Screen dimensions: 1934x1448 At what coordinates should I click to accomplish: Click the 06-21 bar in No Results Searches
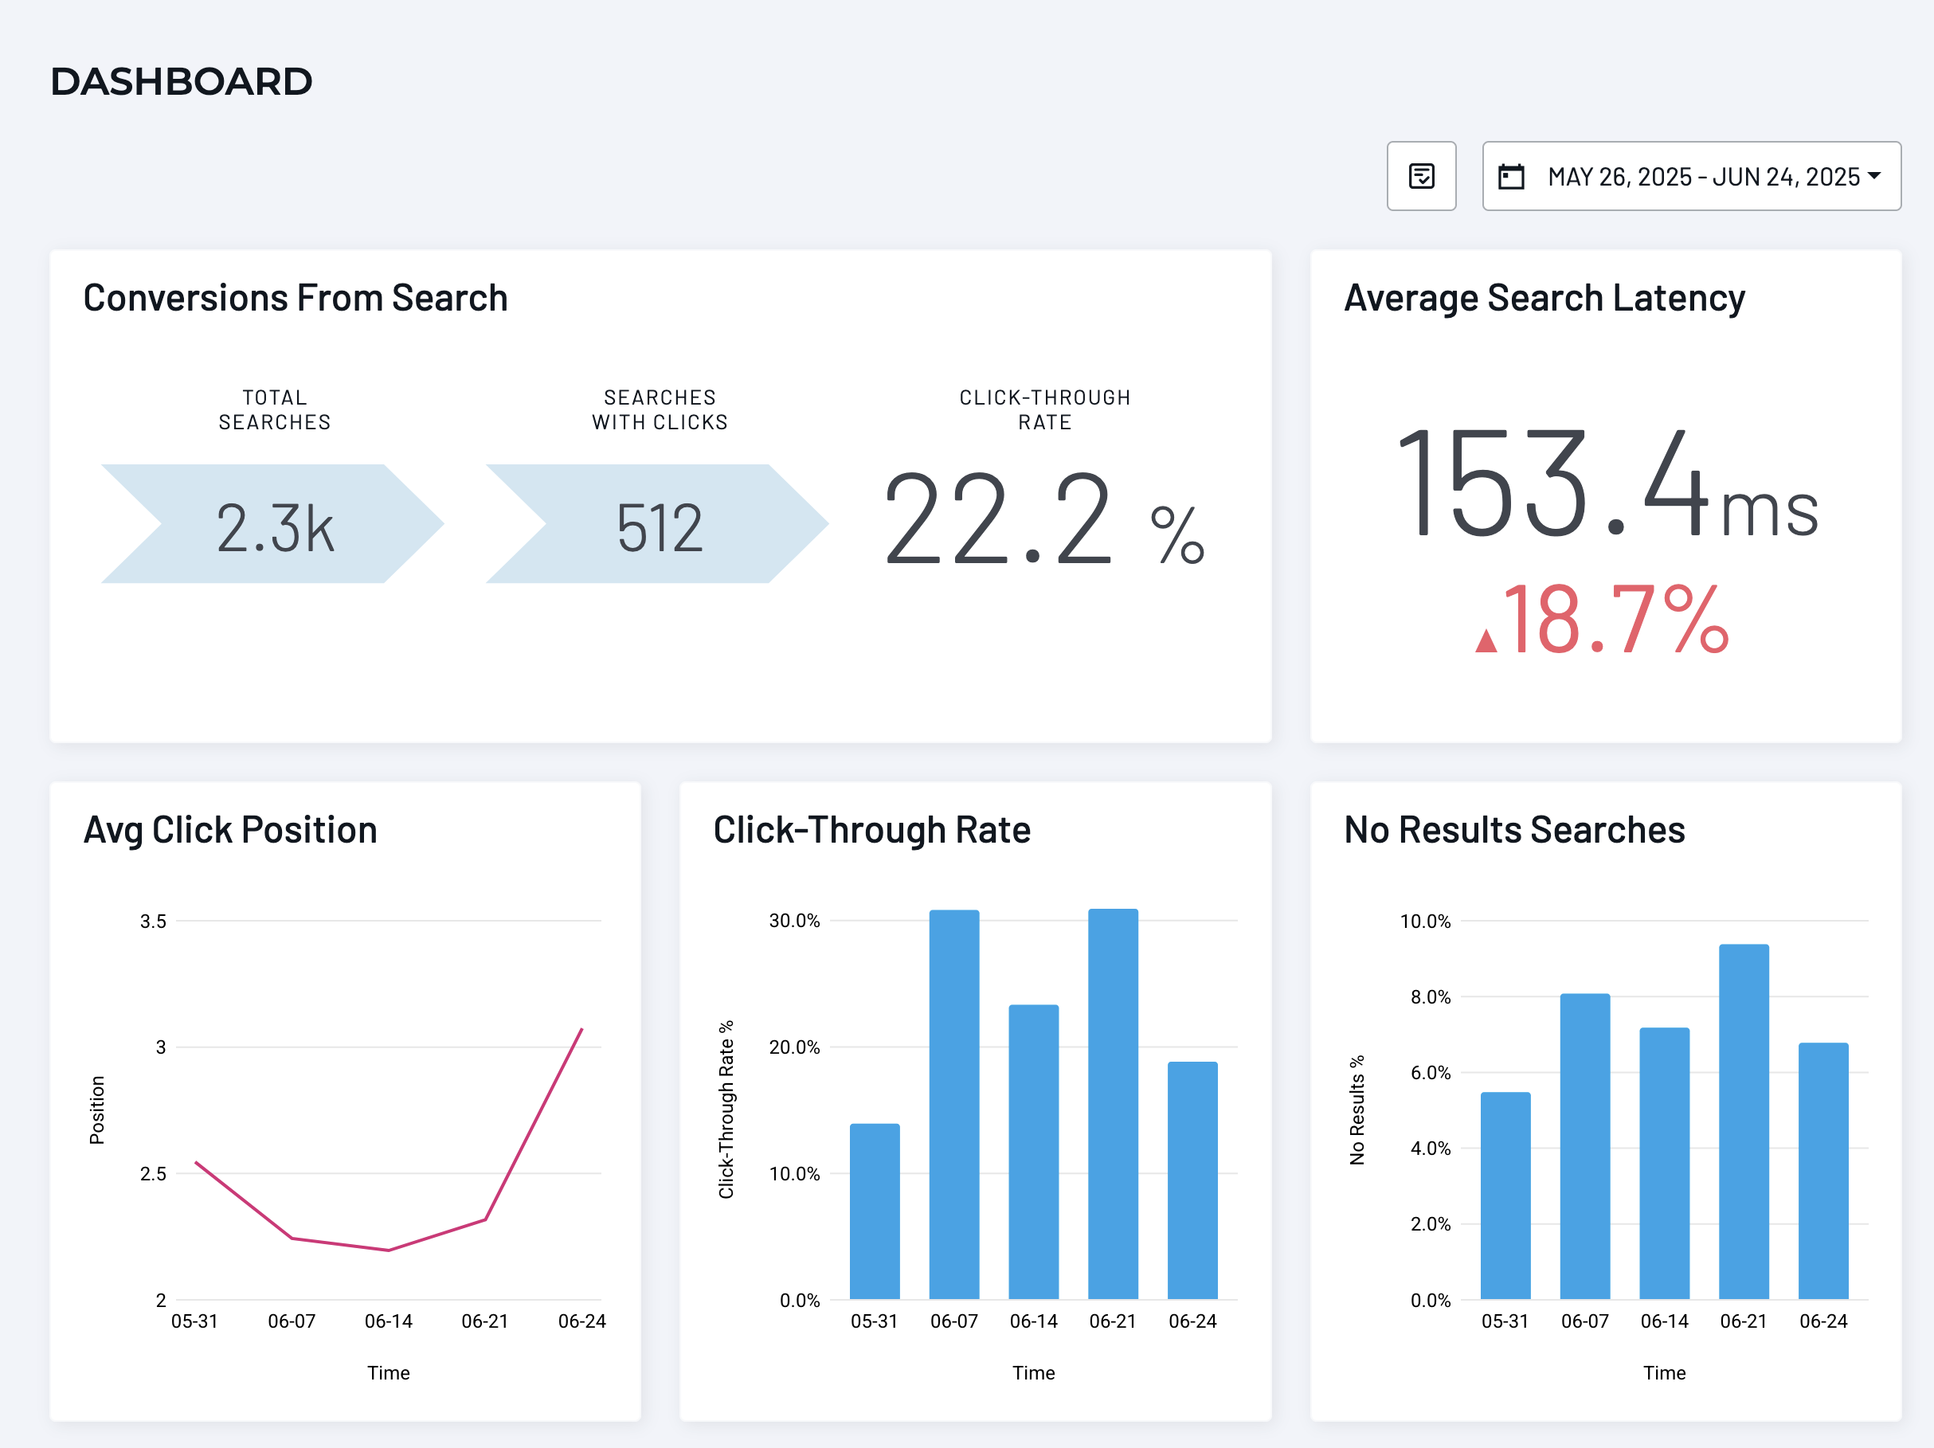tap(1744, 1121)
